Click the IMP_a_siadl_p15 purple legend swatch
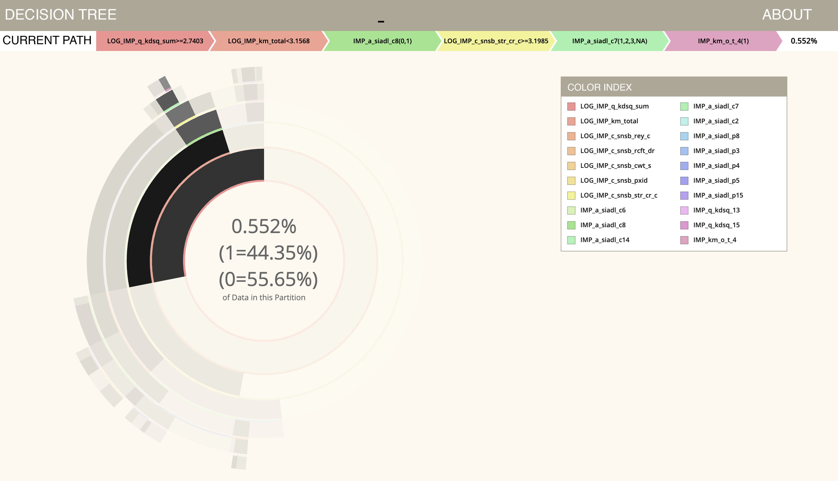 pyautogui.click(x=684, y=196)
